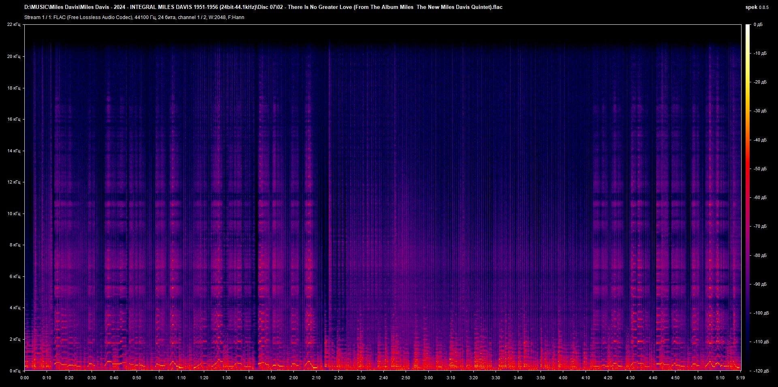778x387 pixels.
Task: Pick the 1:00 time axis label
Action: click(x=159, y=378)
